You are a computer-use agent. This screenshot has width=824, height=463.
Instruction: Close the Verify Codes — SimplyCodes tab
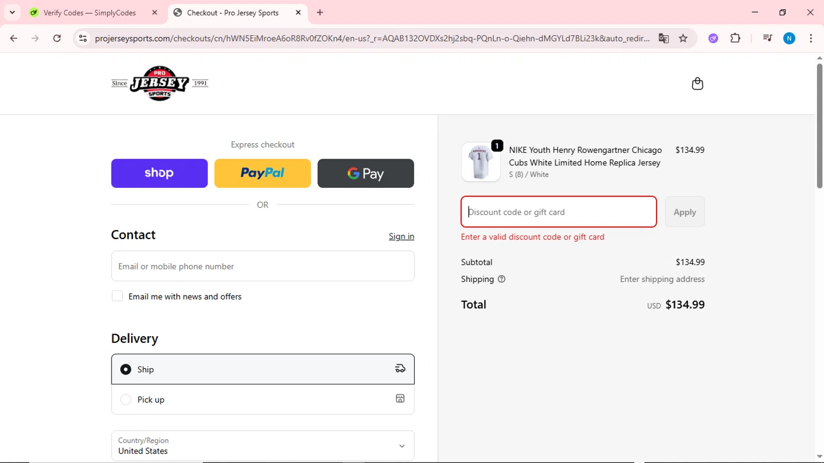(x=155, y=13)
